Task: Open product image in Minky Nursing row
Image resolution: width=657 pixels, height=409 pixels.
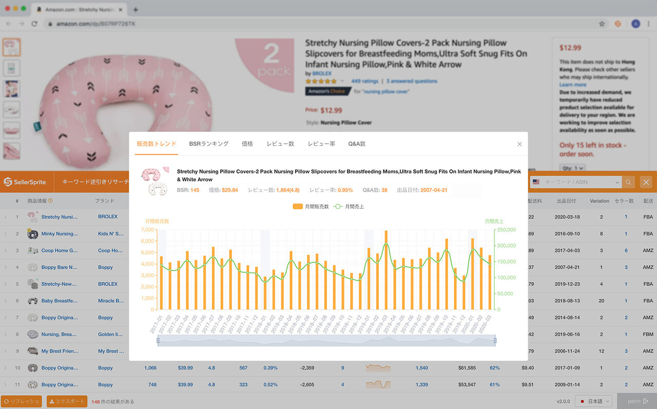Action: (32, 233)
